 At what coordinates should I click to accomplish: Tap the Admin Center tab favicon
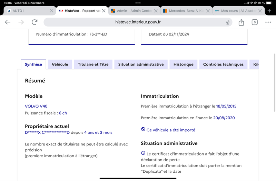113,11
